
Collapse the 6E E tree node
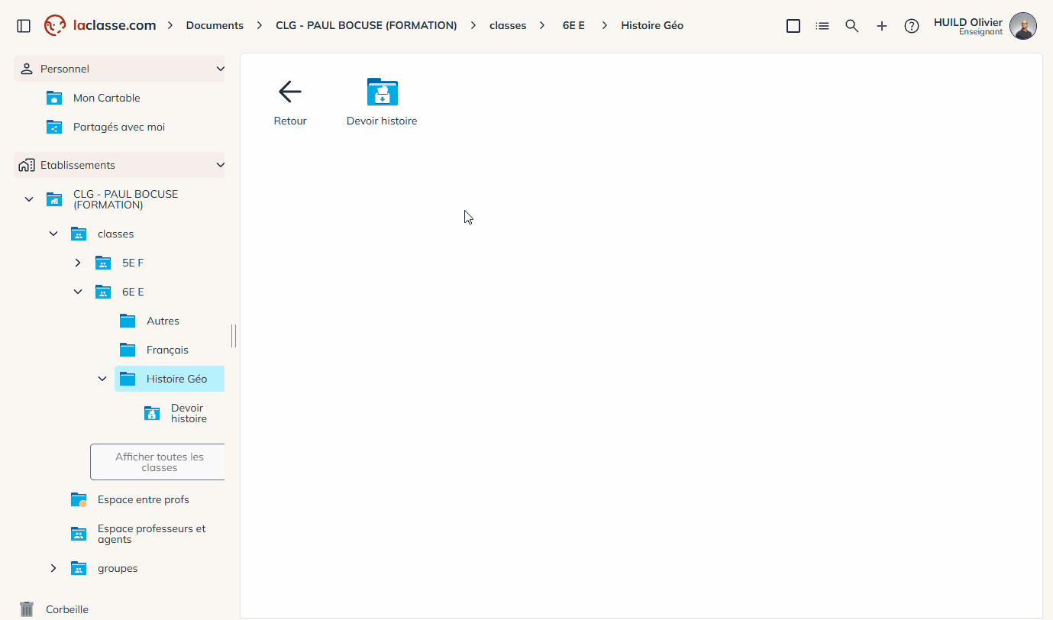(x=78, y=292)
